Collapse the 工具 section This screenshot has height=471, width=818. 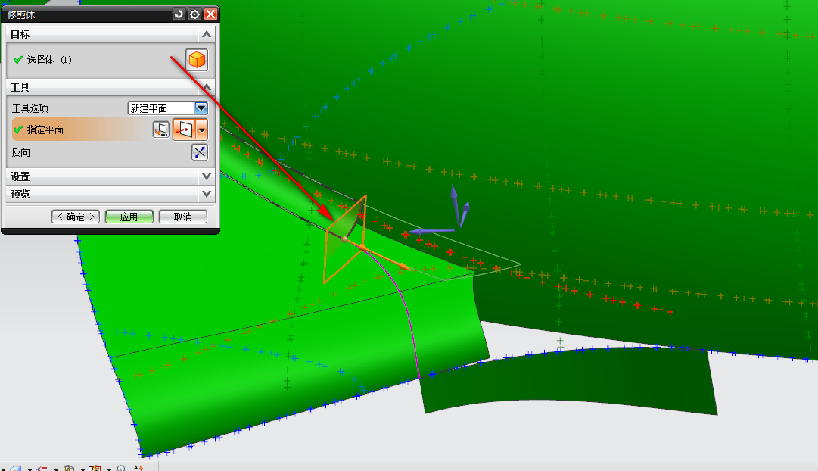coord(207,87)
